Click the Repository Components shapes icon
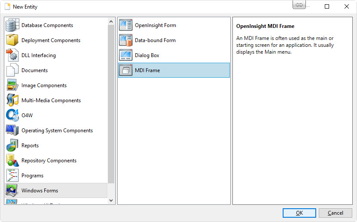The width and height of the screenshot is (357, 222). (12, 160)
